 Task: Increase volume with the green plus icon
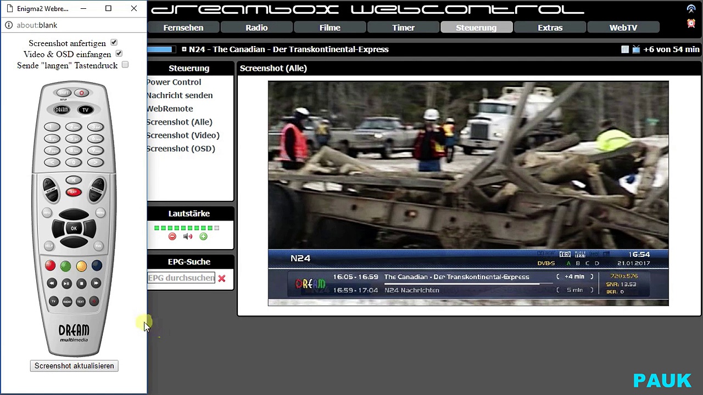[x=204, y=236]
